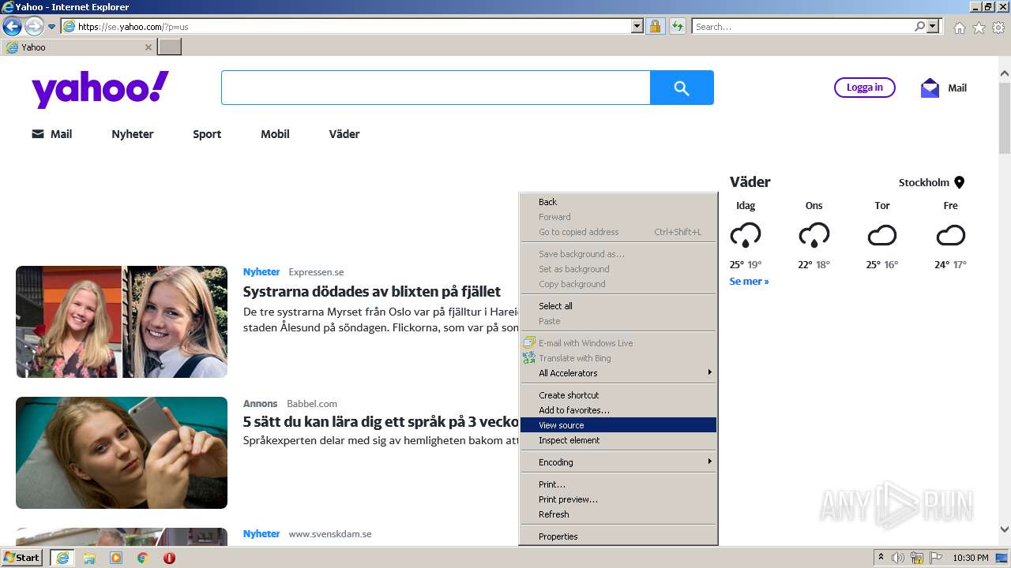Image resolution: width=1011 pixels, height=568 pixels.
Task: Choose Back in the context menu
Action: point(618,202)
